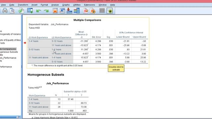Click the Print toolbar icon
212x119 pixels.
pos(5,11)
